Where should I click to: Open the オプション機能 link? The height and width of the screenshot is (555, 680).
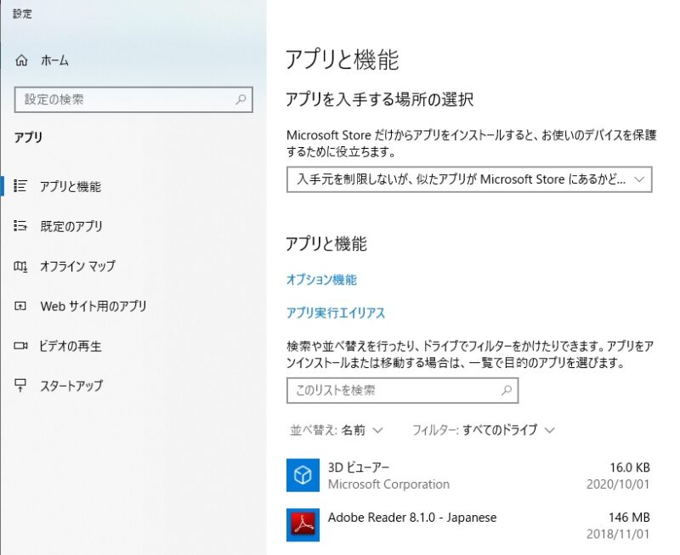[321, 280]
